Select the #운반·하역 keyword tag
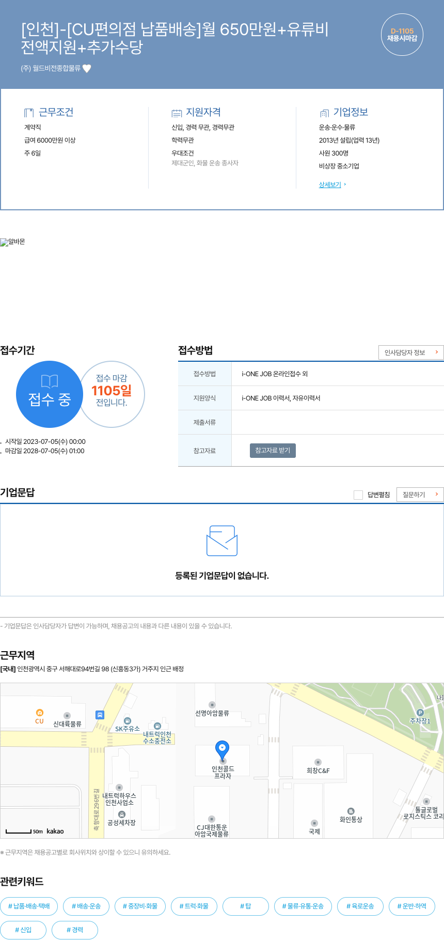 coord(412,906)
